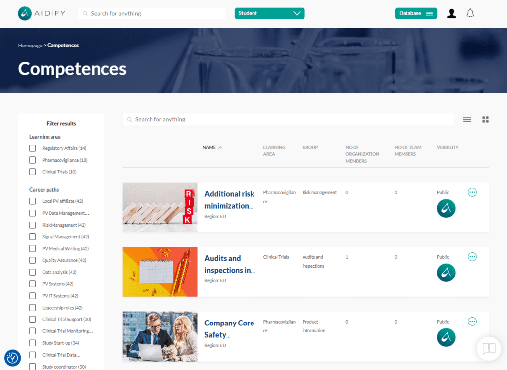507x370 pixels.
Task: Navigate to Homepage via breadcrumb
Action: (30, 45)
